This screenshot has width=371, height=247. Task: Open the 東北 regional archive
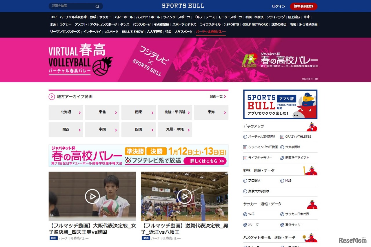pos(102,112)
